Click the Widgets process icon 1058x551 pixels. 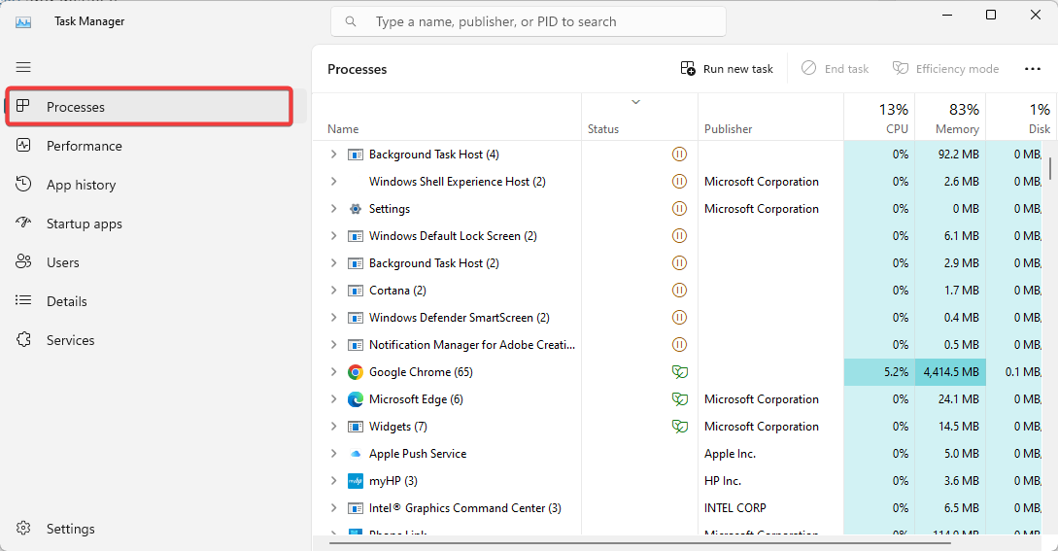pos(356,427)
